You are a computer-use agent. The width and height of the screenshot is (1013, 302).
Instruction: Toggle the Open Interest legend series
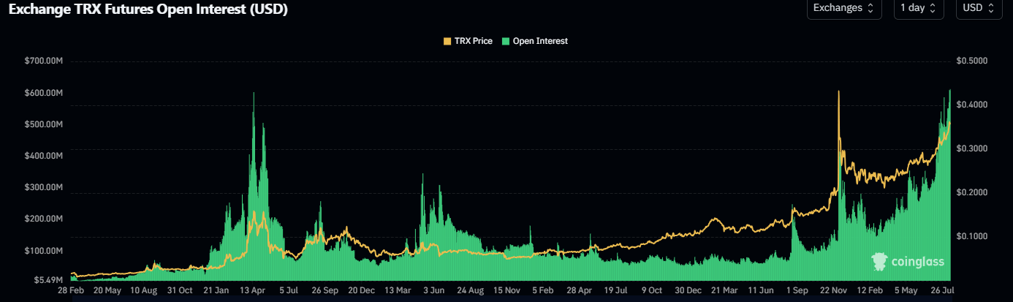pos(535,41)
